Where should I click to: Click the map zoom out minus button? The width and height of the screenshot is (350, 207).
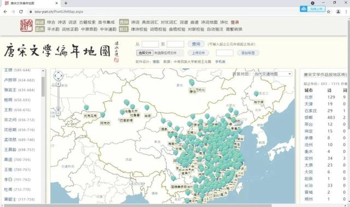point(59,113)
